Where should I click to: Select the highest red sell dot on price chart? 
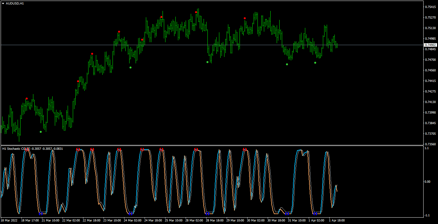[196, 12]
